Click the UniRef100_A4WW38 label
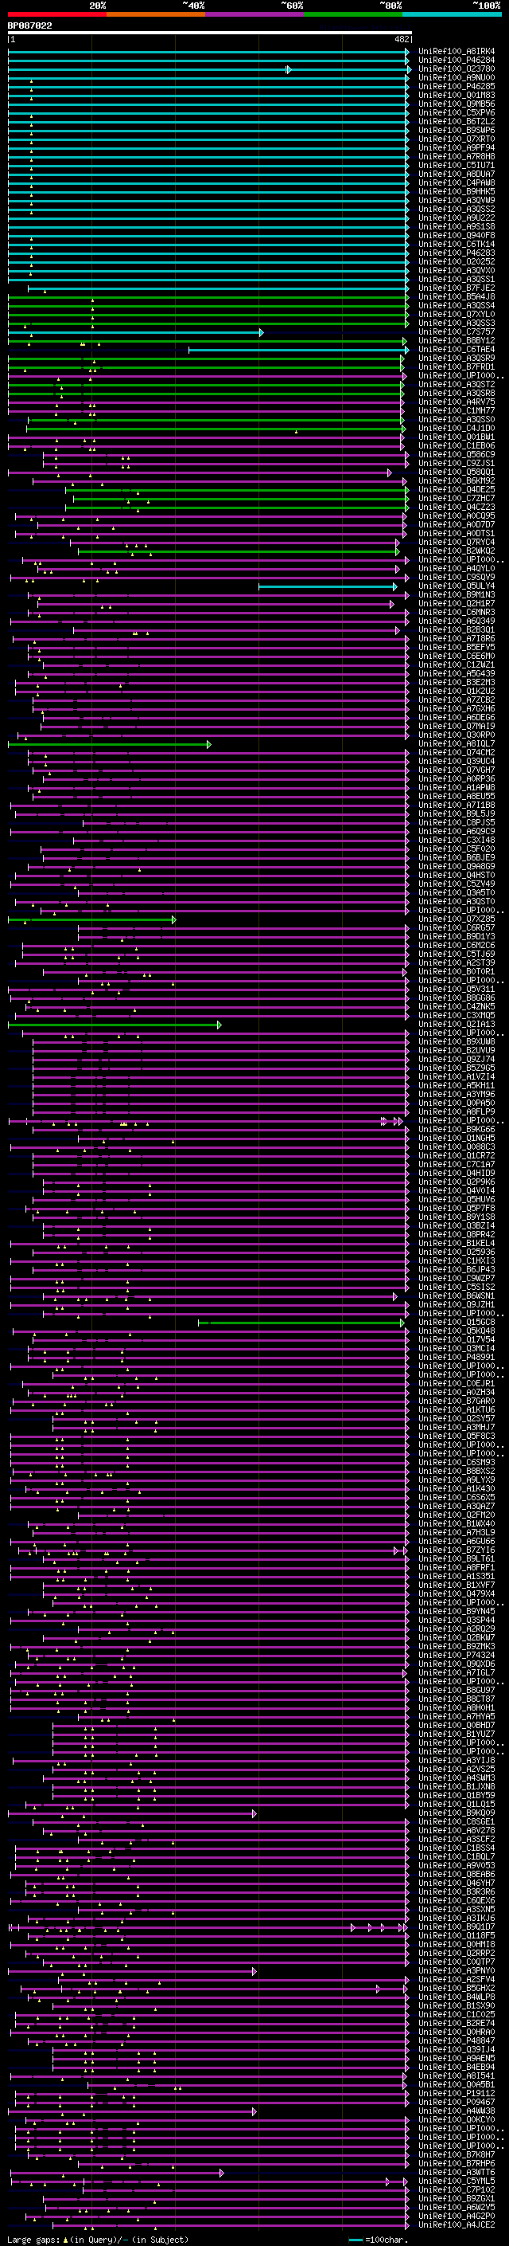Image resolution: width=509 pixels, height=2246 pixels. click(456, 2111)
